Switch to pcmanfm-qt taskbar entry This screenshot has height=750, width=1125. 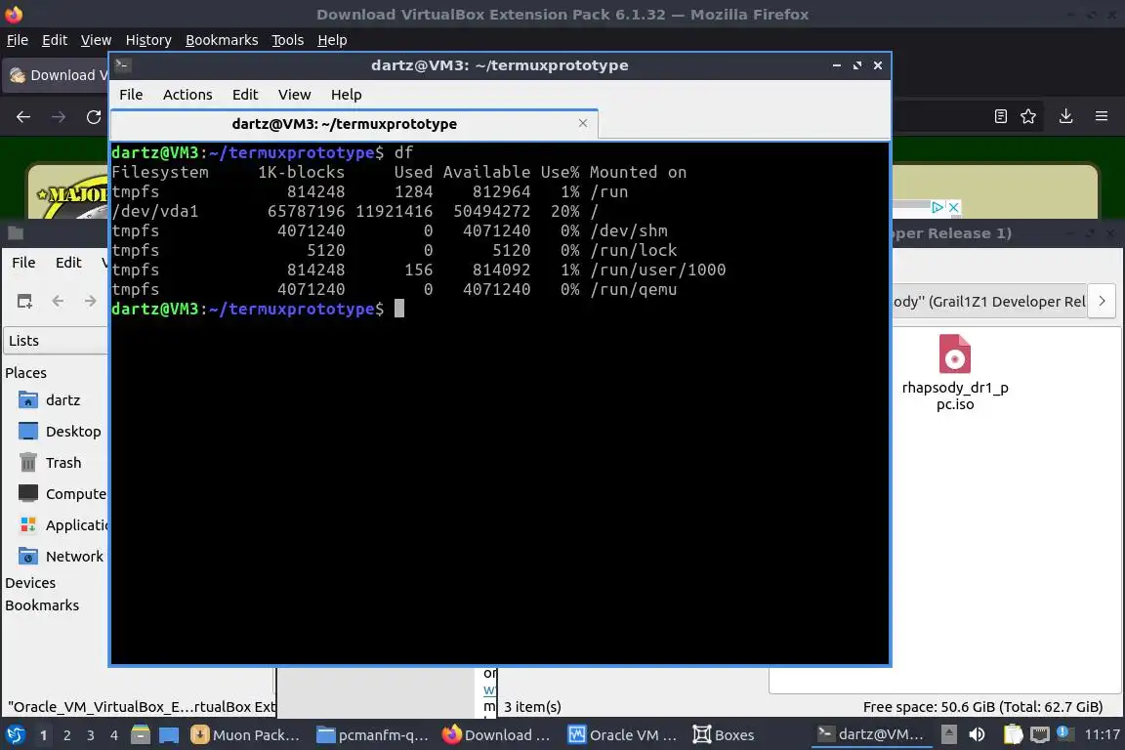(372, 735)
